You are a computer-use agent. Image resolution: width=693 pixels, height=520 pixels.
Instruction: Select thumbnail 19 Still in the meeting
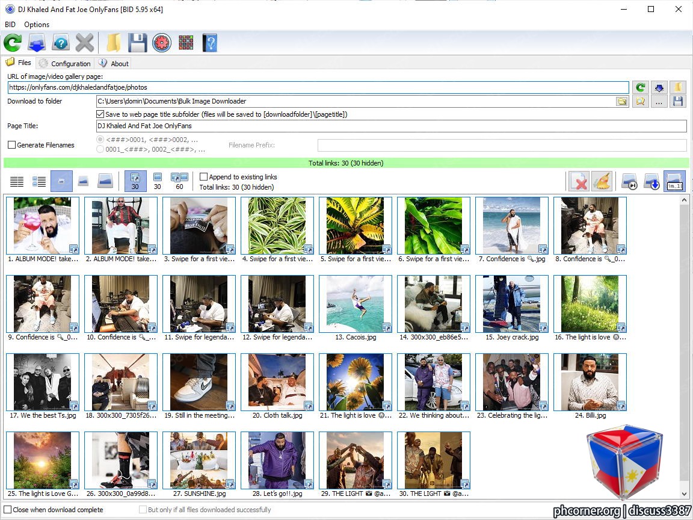tap(199, 382)
